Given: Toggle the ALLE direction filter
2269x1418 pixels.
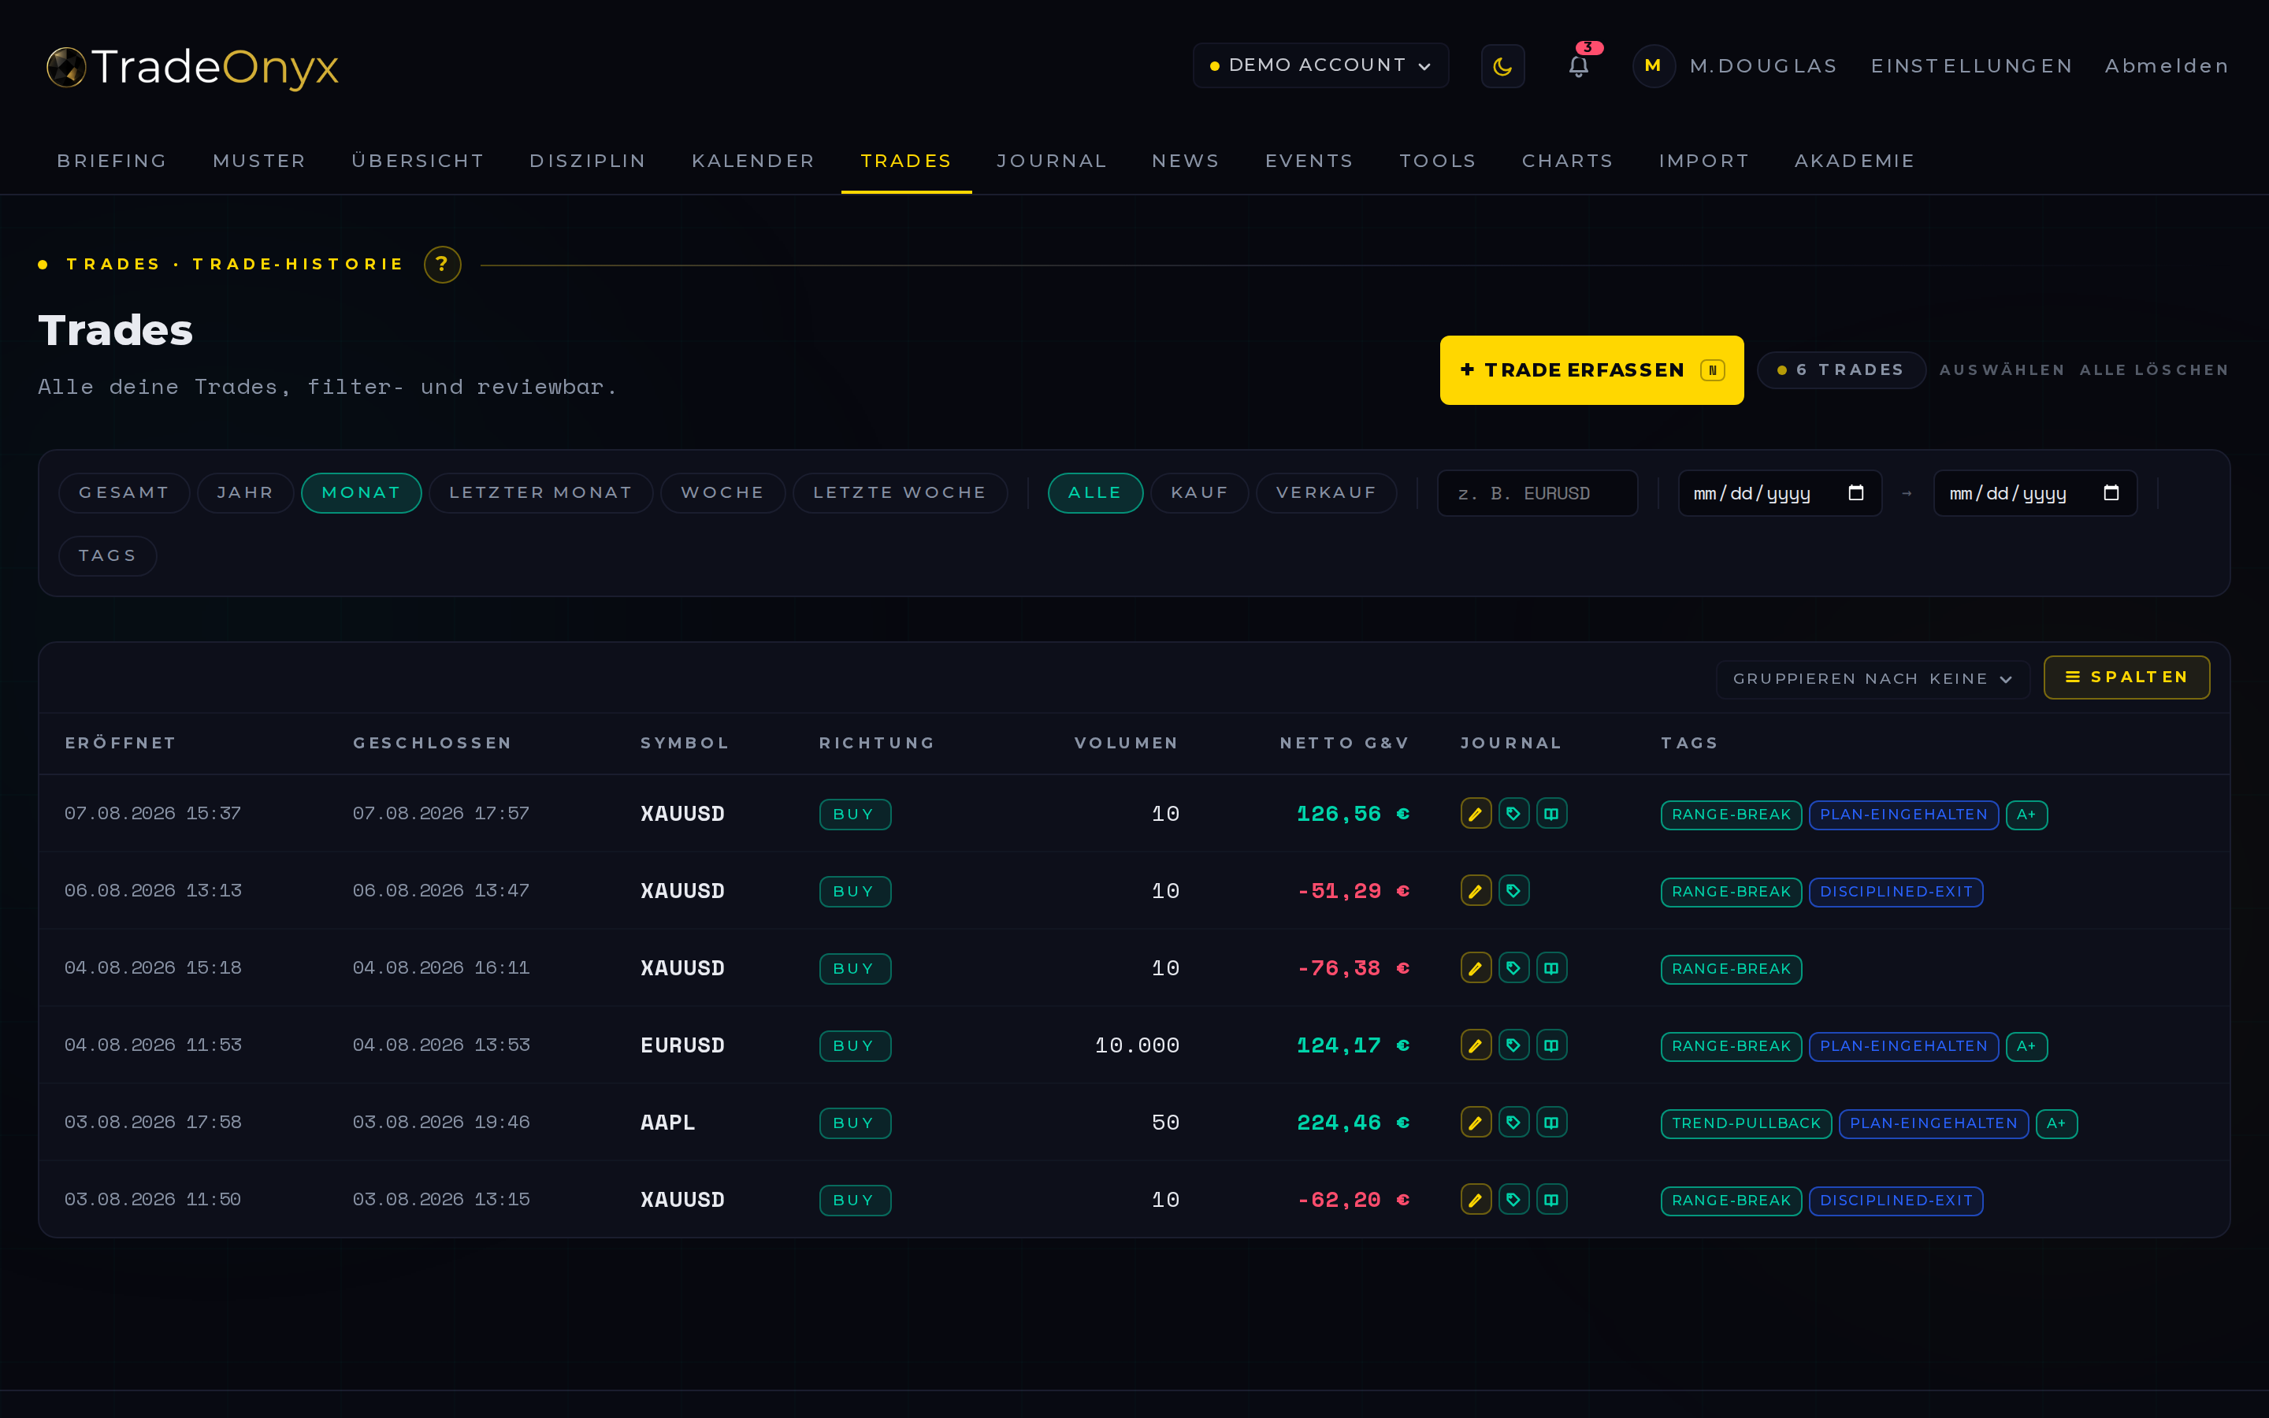Looking at the screenshot, I should [1094, 492].
